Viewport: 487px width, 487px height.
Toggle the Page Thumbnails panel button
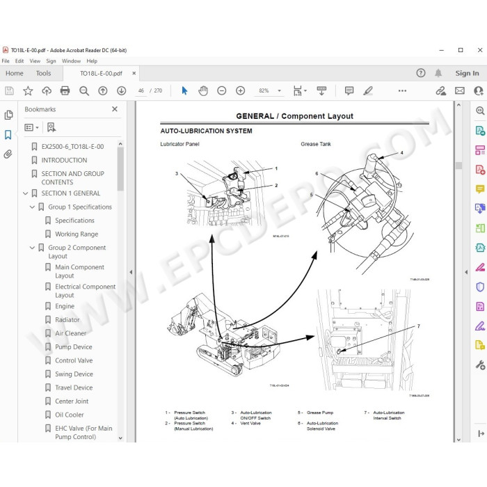pos(8,115)
